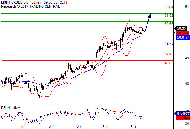Click the 49.75 pivot level label
The height and width of the screenshot is (129, 190).
[x=169, y=43]
